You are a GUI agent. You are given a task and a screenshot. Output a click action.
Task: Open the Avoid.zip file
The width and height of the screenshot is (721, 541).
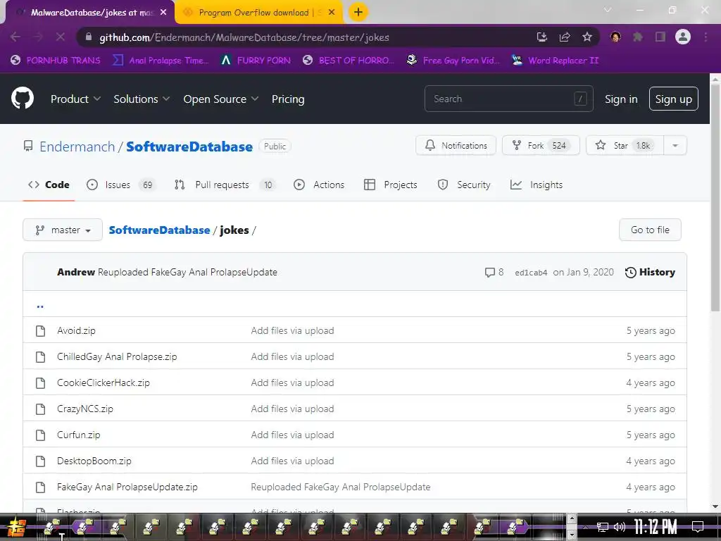pos(76,330)
